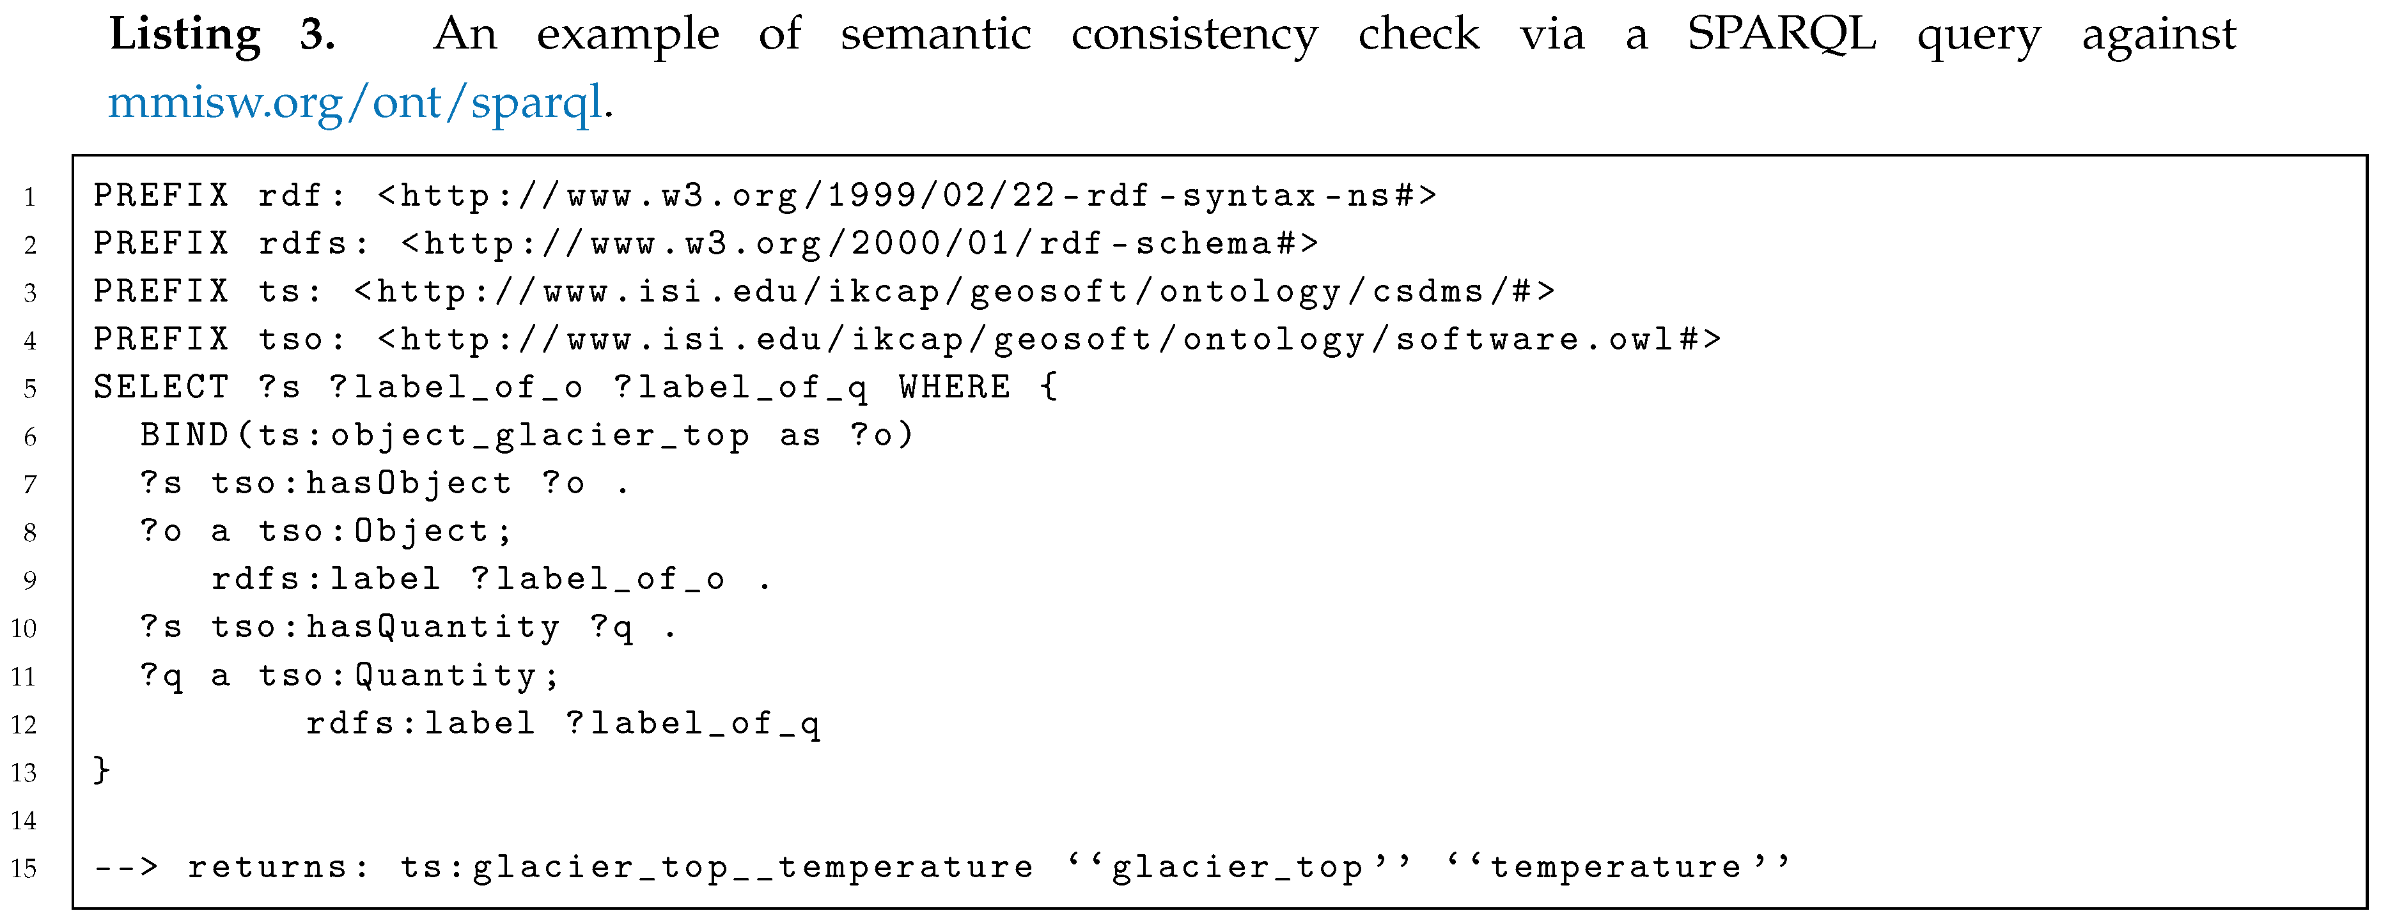Click line number 15 in the gutter
The height and width of the screenshot is (920, 2381).
point(24,869)
